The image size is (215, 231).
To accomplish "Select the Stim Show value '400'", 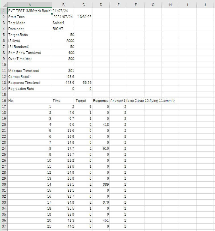I will tap(63, 53).
